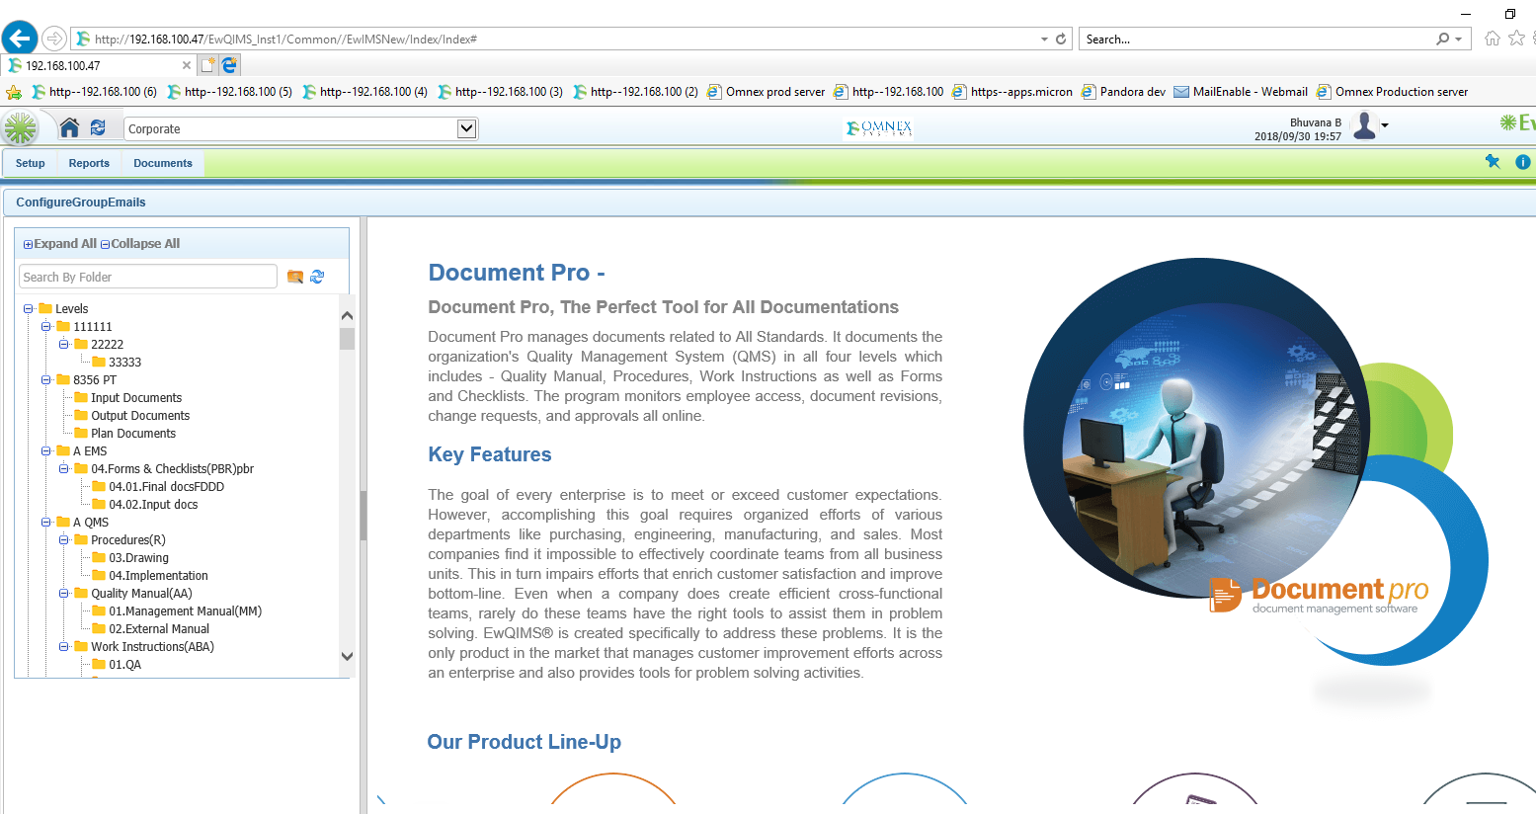This screenshot has width=1536, height=814.
Task: Open the Documents menu
Action: pyautogui.click(x=163, y=163)
